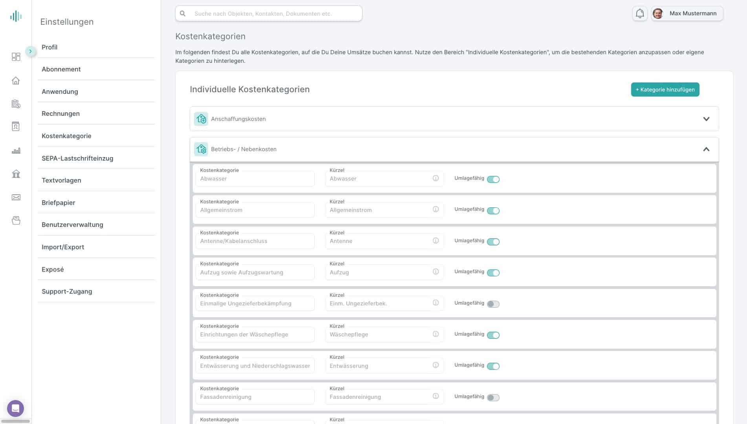Focus the global search field

[269, 13]
